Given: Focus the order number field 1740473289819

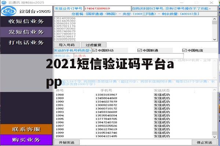Looking at the screenshot, I should click(107, 8).
